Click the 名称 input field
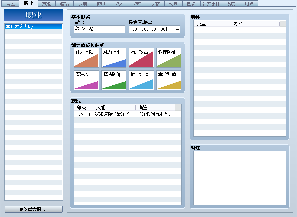 tap(100, 29)
